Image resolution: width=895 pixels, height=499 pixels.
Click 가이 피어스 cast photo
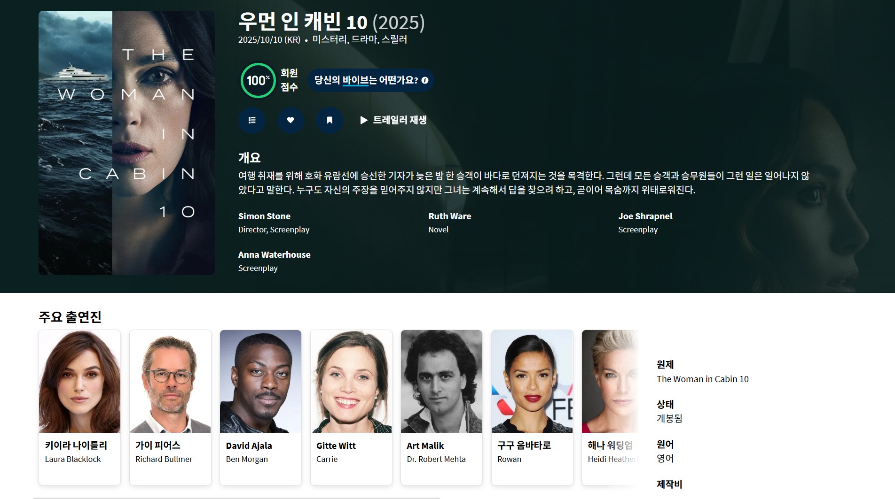170,381
